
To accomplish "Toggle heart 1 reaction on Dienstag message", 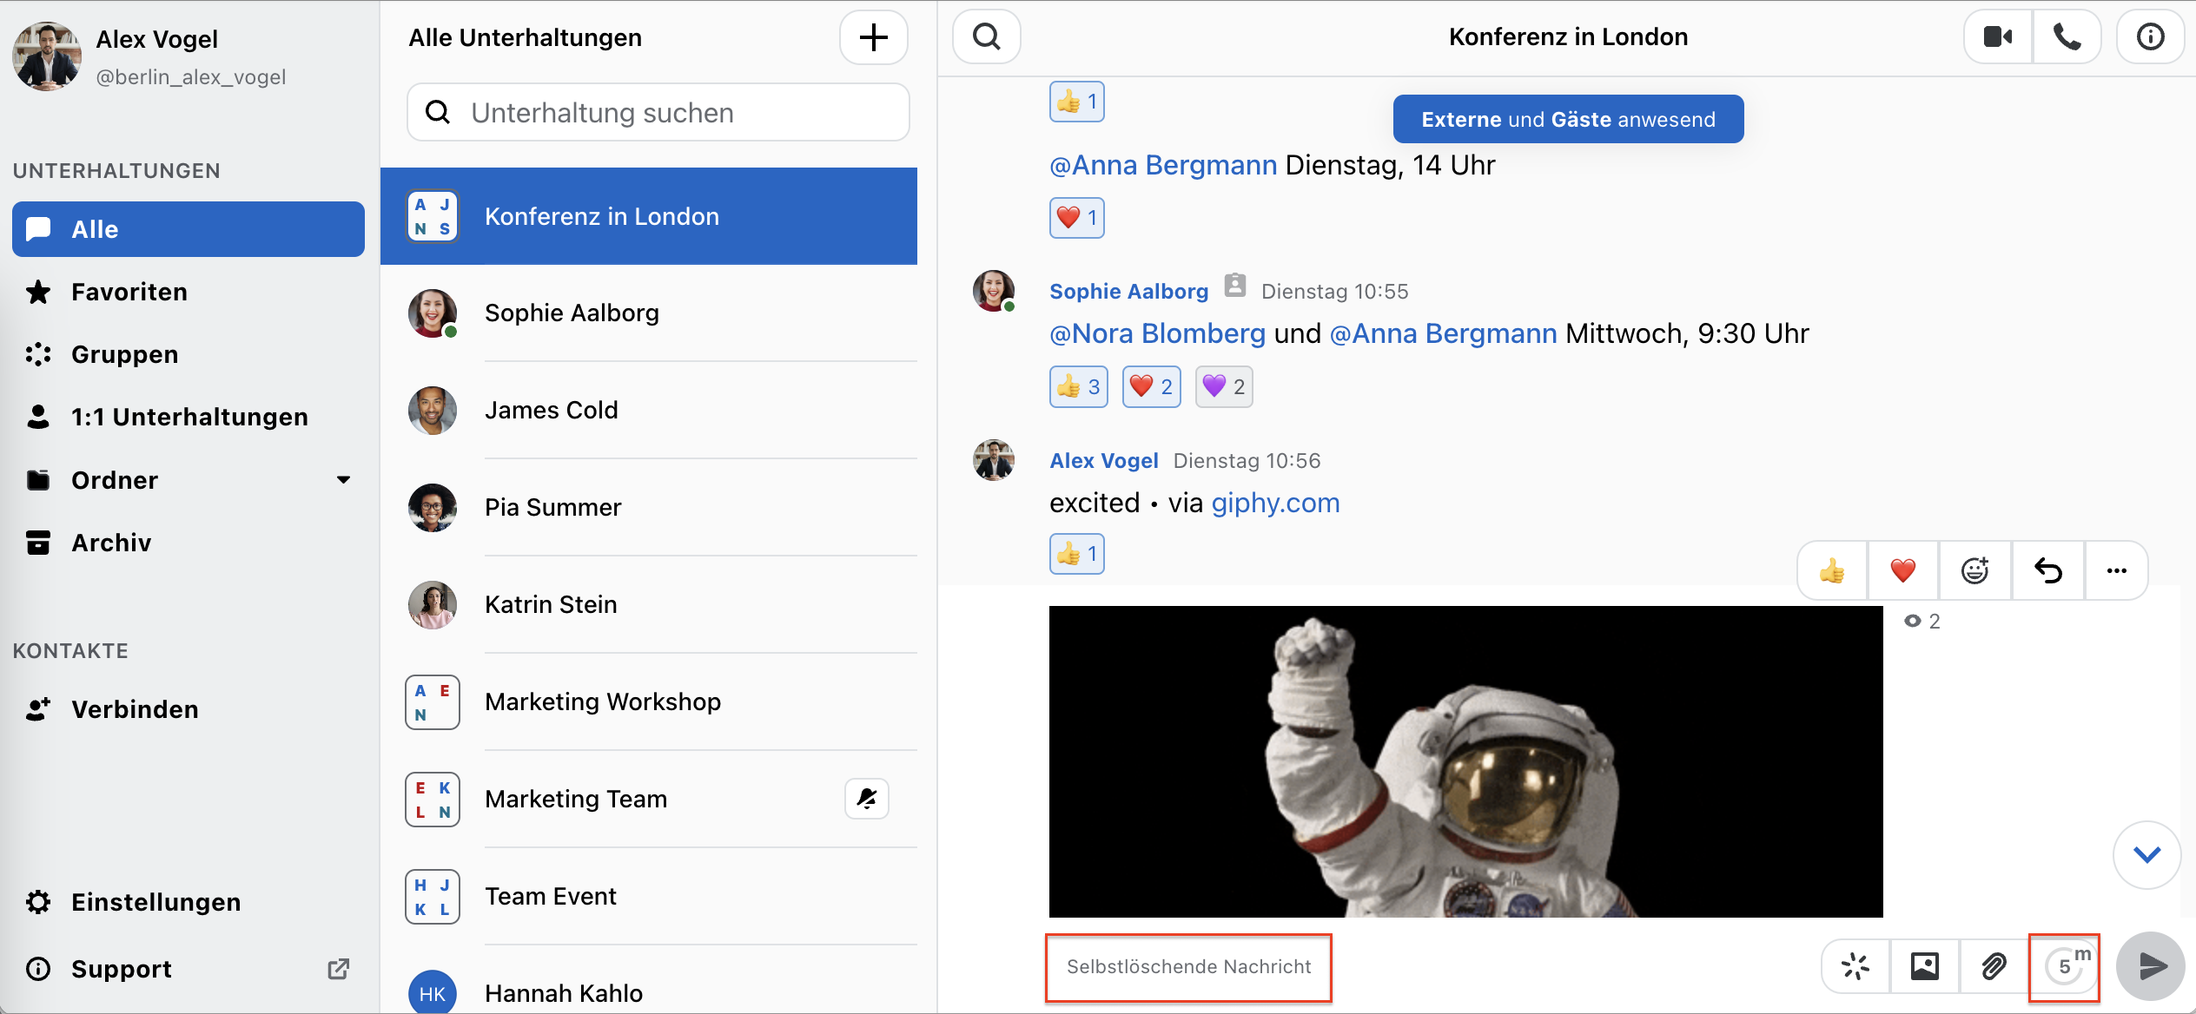I will tap(1076, 218).
